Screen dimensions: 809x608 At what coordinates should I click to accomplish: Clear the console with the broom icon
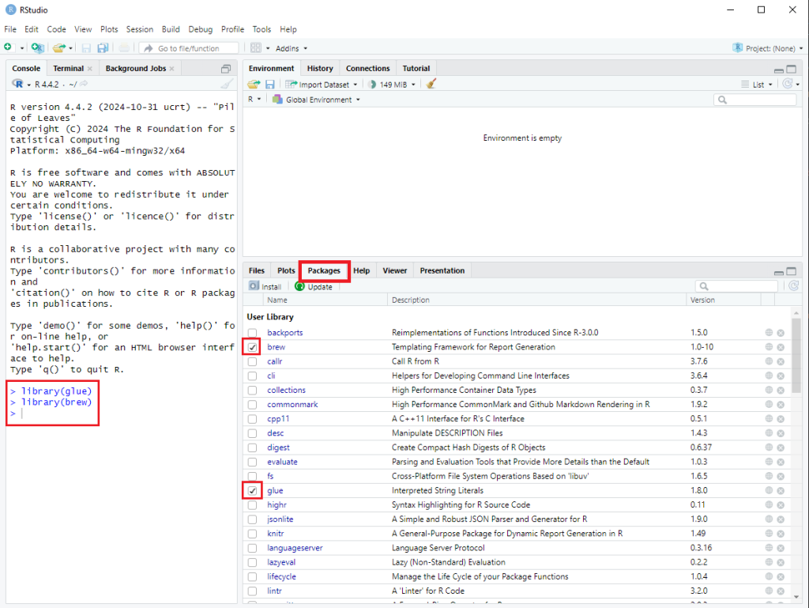(227, 84)
